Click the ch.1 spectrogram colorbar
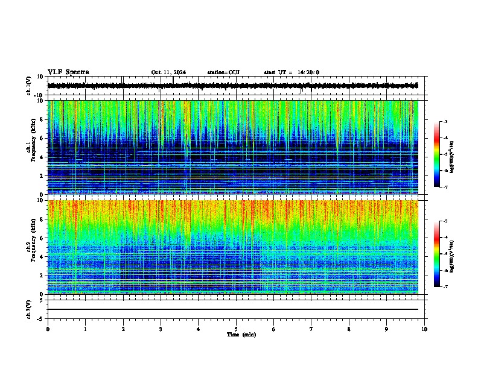 [436, 154]
